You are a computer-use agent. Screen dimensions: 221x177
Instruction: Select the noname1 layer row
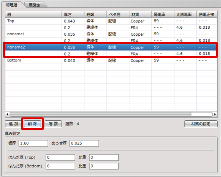33,34
